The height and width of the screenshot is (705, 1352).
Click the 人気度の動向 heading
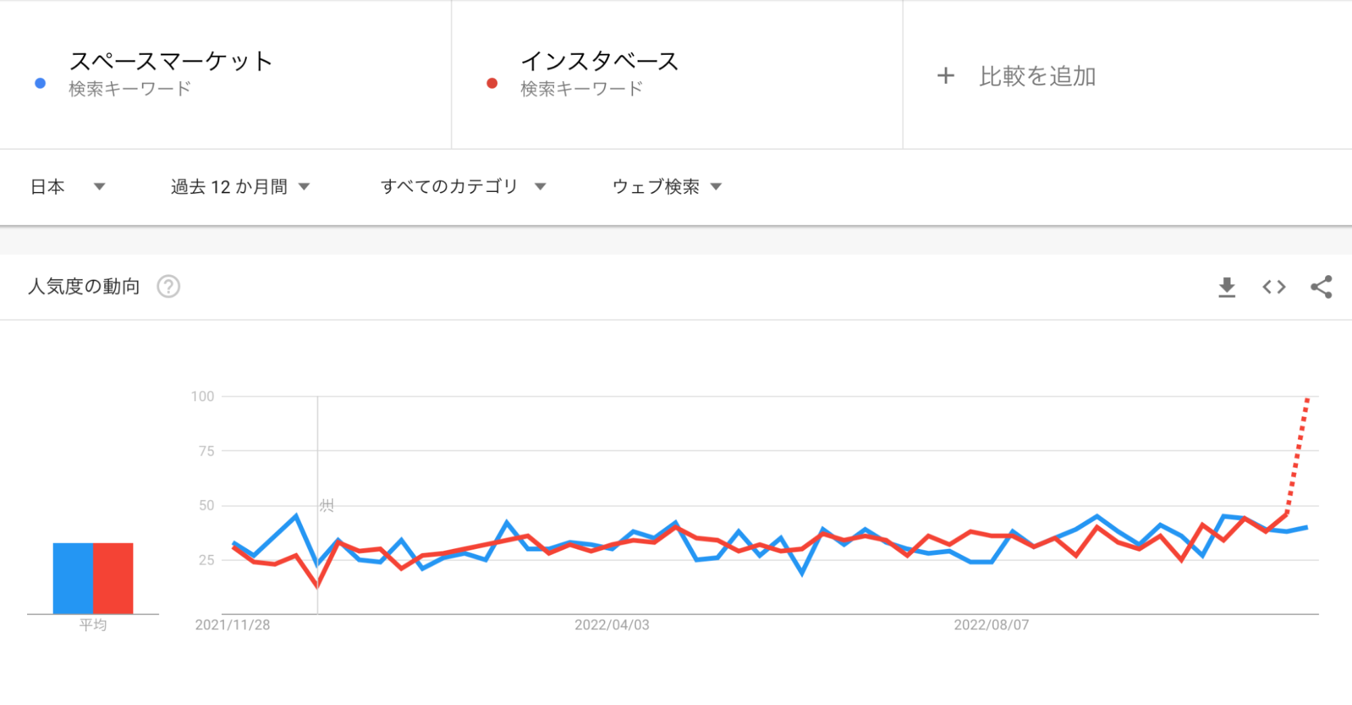click(x=84, y=287)
